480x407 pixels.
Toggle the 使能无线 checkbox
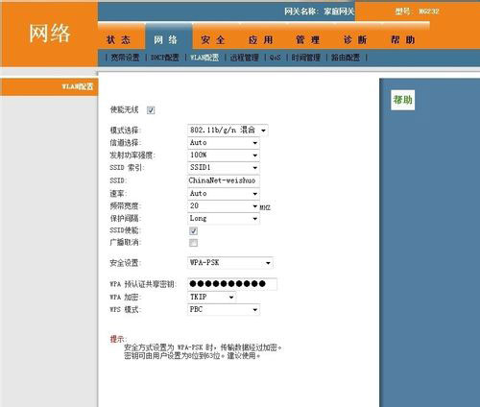coord(151,110)
